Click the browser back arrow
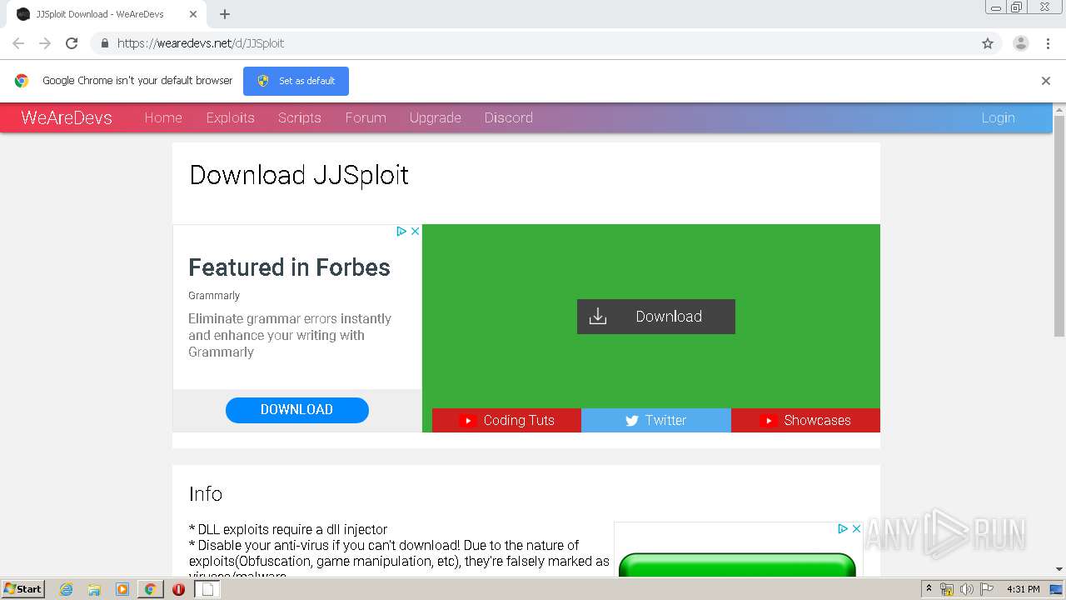The width and height of the screenshot is (1066, 600). [x=18, y=43]
